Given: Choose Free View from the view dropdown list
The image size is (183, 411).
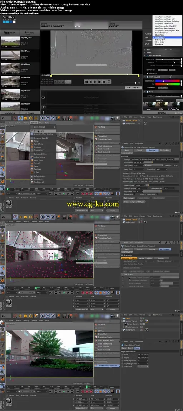Looking at the screenshot, I should coord(158,44).
